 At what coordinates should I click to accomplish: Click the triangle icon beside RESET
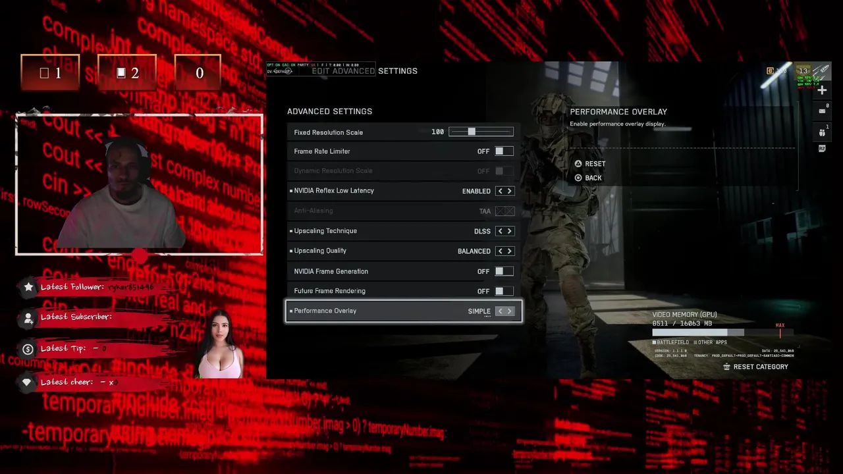(x=578, y=164)
